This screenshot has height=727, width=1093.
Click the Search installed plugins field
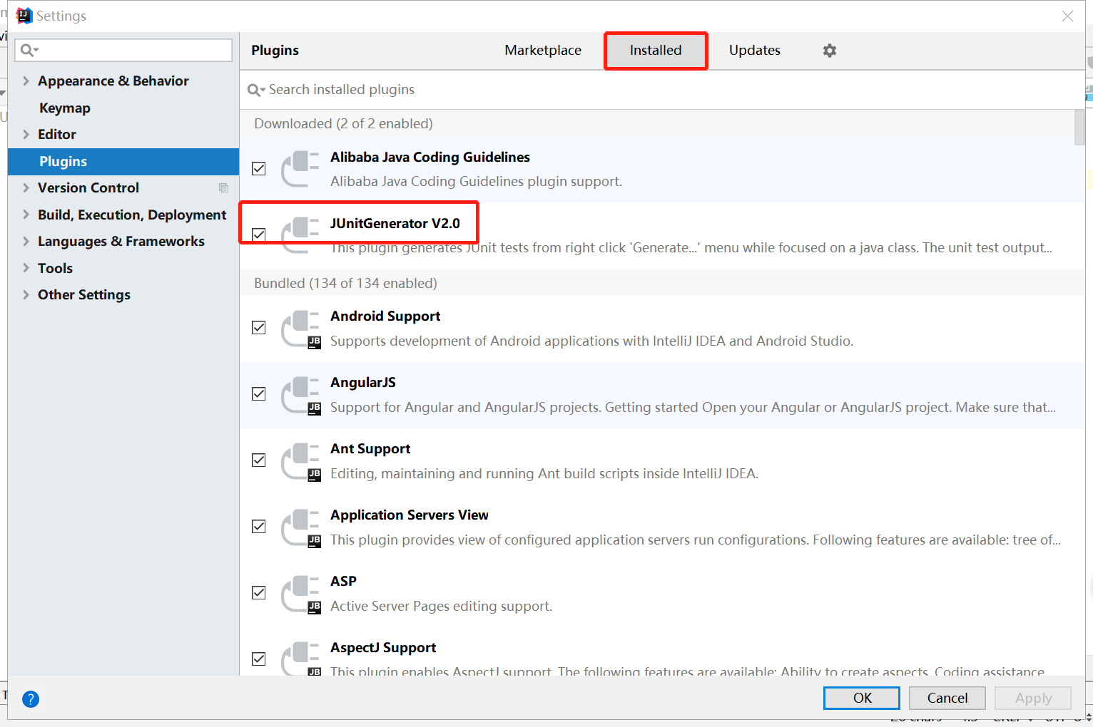[662, 90]
